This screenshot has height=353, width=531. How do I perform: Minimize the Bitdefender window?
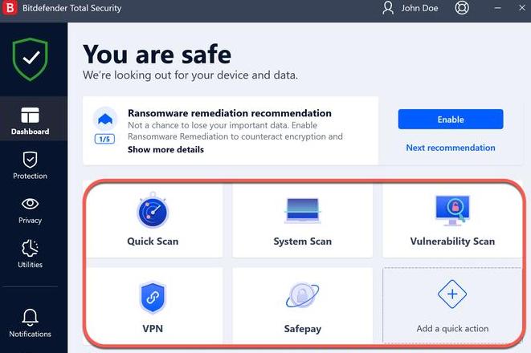(x=497, y=8)
